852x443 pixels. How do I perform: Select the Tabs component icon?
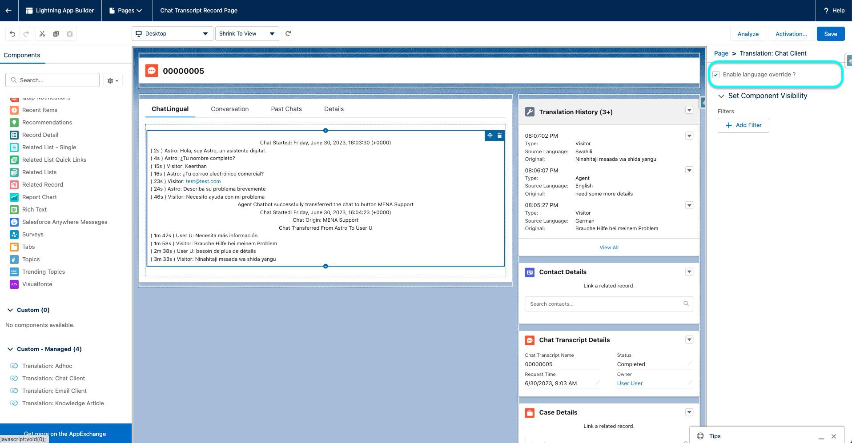pos(14,247)
